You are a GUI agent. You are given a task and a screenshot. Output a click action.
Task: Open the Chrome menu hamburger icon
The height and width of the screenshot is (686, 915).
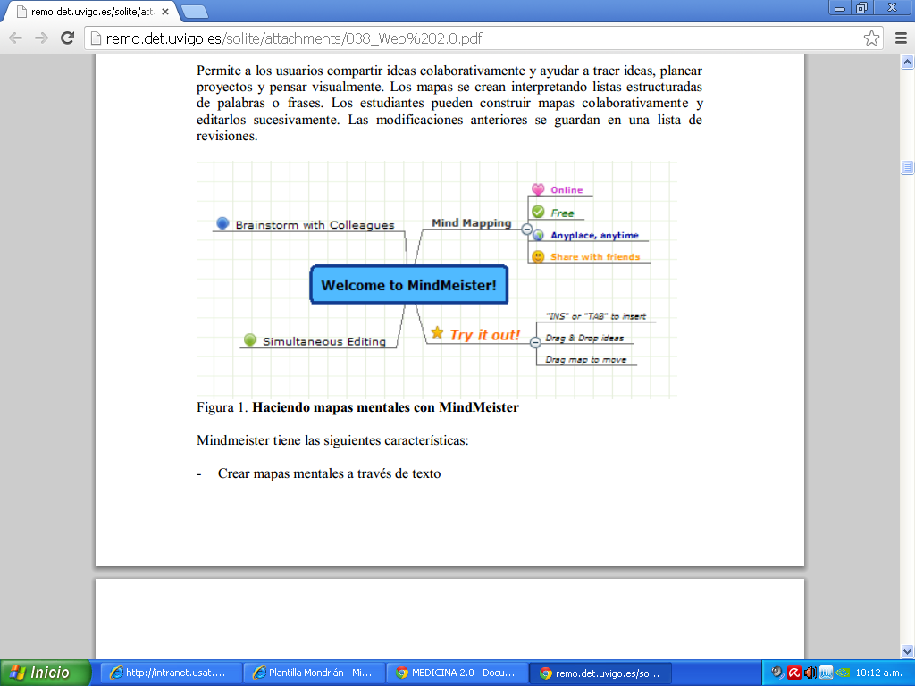pos(901,38)
